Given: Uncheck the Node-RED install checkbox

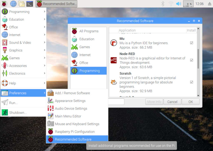Looking at the screenshot, I should point(191,60).
